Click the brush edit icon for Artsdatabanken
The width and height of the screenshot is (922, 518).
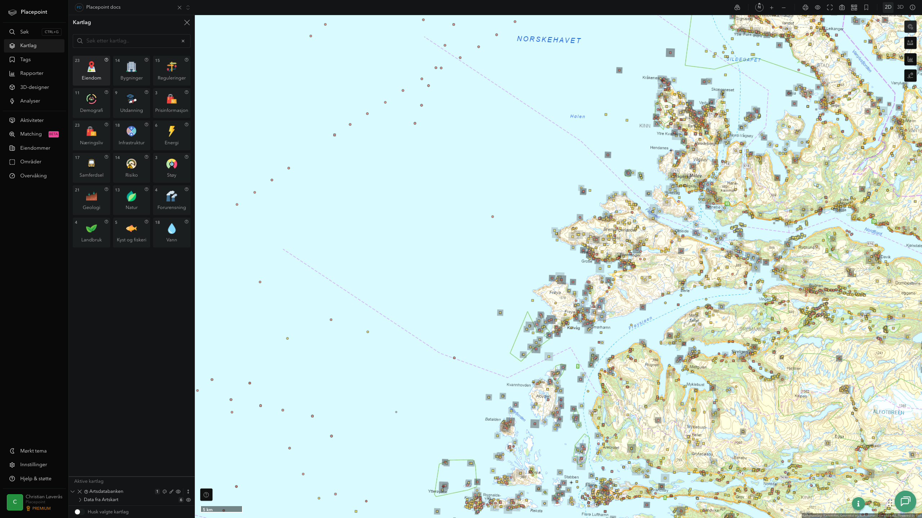pyautogui.click(x=171, y=491)
